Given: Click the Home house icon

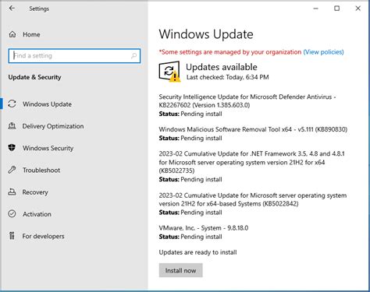Looking at the screenshot, I should 12,34.
